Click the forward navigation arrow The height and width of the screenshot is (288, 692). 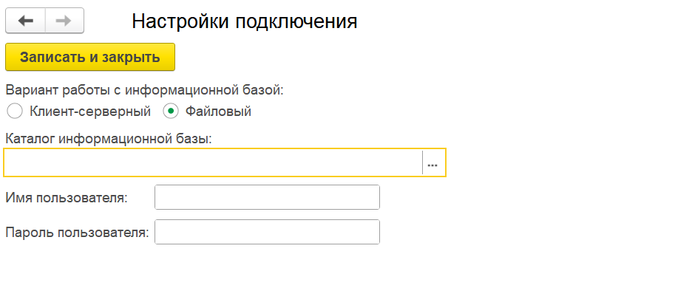(64, 21)
